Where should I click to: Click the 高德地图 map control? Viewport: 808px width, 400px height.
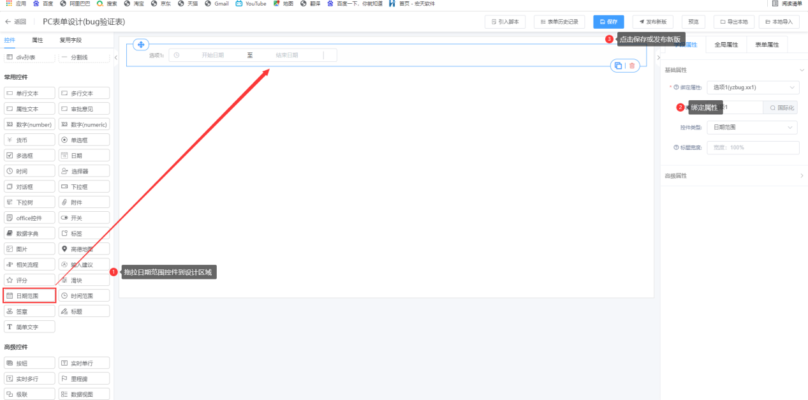point(84,249)
